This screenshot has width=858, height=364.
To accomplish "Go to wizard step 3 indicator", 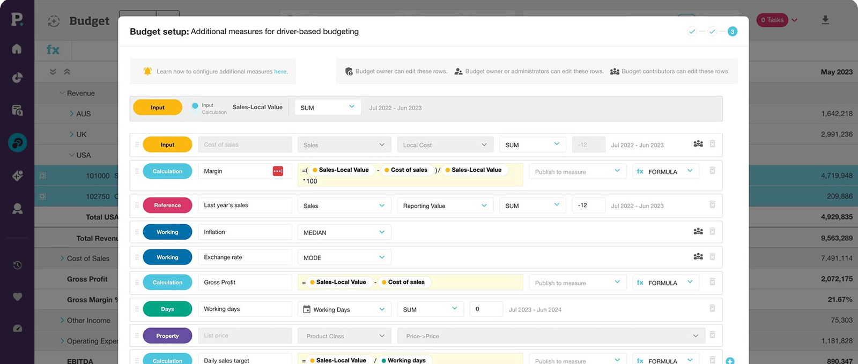I will pos(732,32).
